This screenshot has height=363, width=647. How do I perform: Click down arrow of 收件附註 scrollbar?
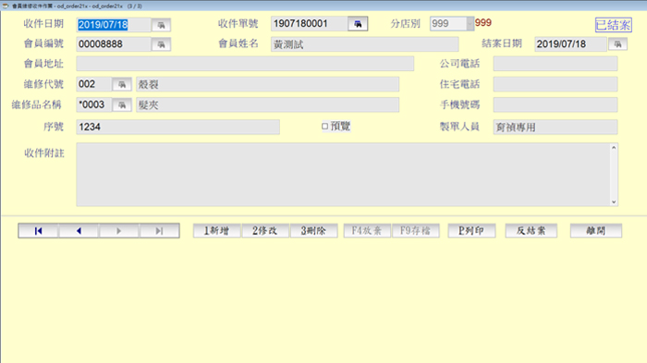click(614, 201)
